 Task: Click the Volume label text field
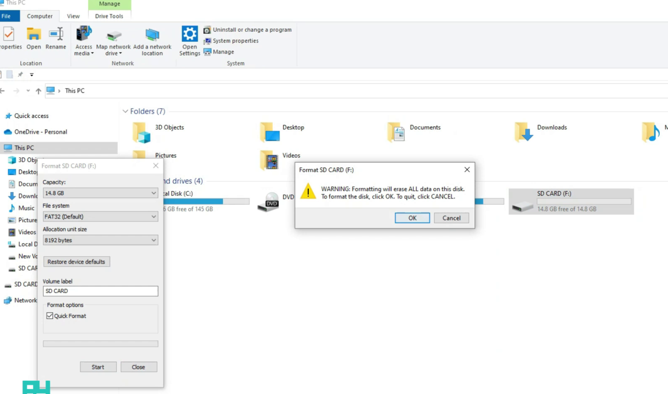coord(100,291)
